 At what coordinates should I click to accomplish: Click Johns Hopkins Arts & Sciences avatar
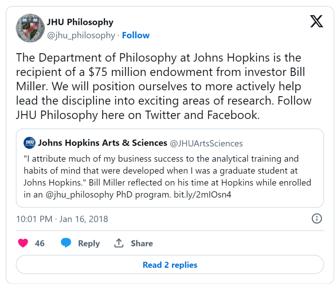click(x=30, y=143)
